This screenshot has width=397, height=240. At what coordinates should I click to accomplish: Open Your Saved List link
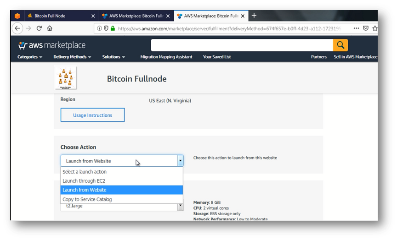(x=217, y=57)
